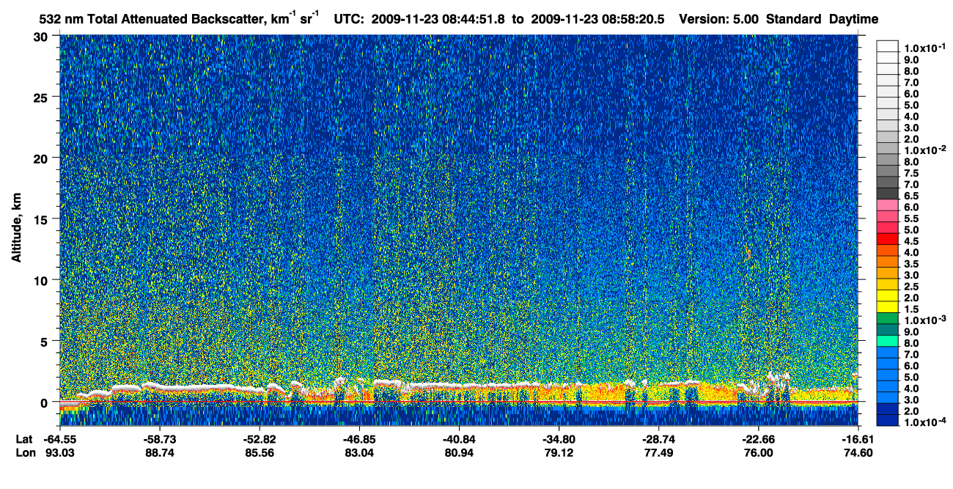
Task: Click the 'Lon' row label
Action: pyautogui.click(x=25, y=453)
